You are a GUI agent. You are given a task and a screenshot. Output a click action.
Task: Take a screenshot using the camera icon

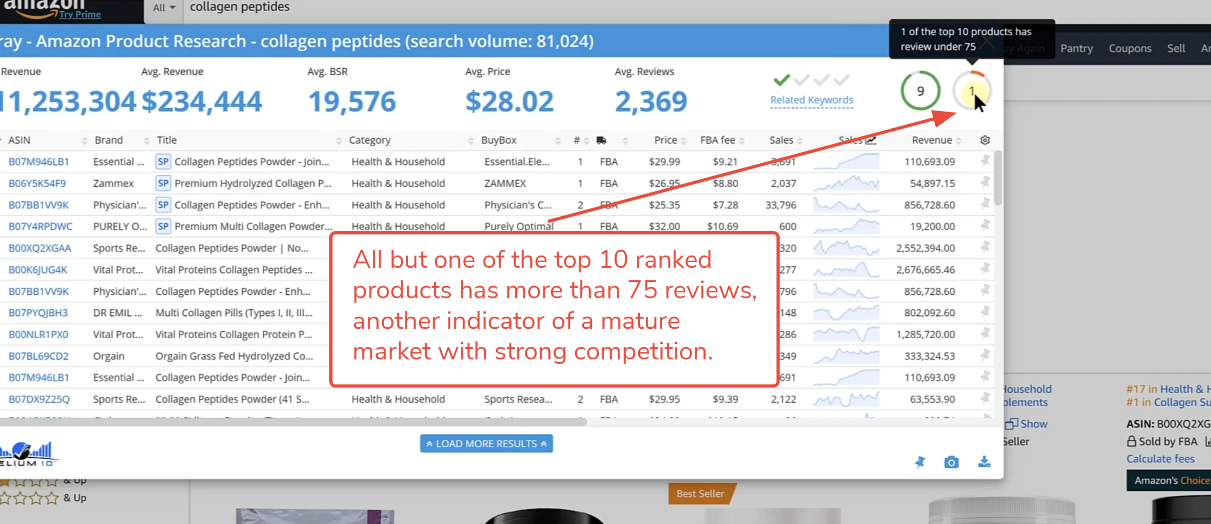[951, 463]
